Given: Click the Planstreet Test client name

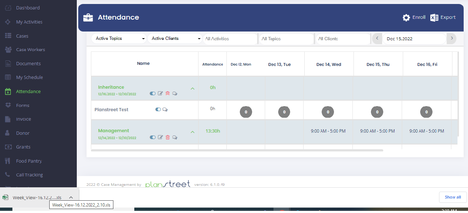Looking at the screenshot, I should pos(112,109).
